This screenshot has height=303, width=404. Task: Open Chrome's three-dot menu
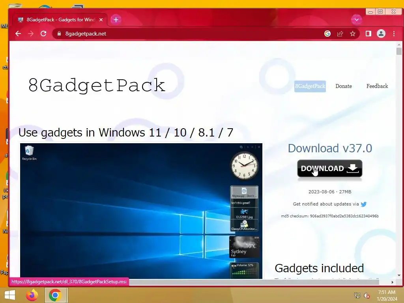coord(394,34)
